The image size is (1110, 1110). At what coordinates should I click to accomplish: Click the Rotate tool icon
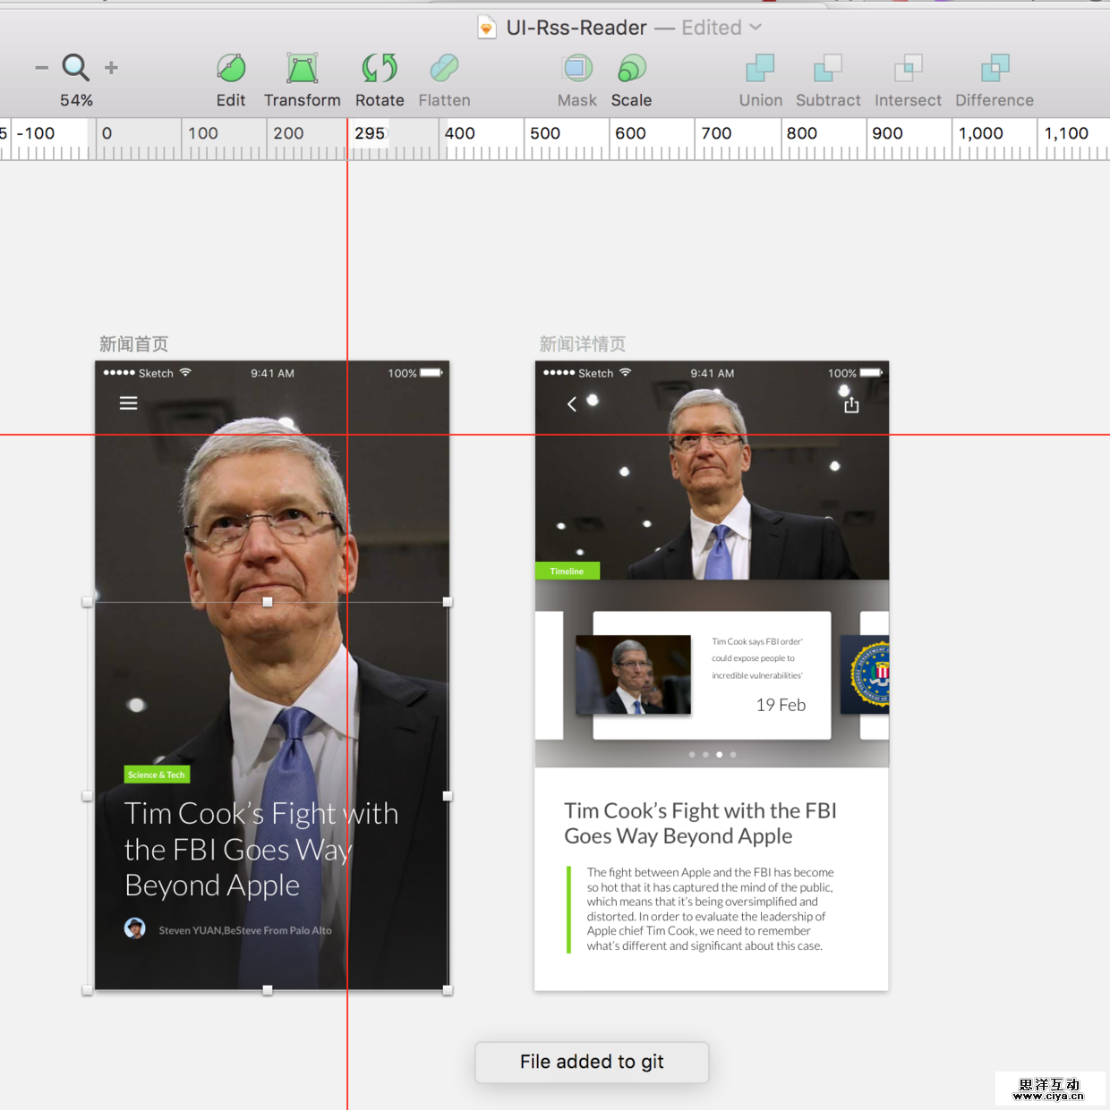pos(380,68)
